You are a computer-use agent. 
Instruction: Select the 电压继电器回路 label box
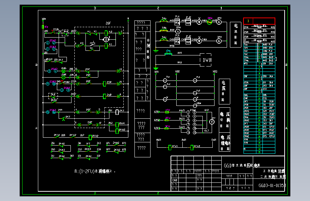point(225,142)
